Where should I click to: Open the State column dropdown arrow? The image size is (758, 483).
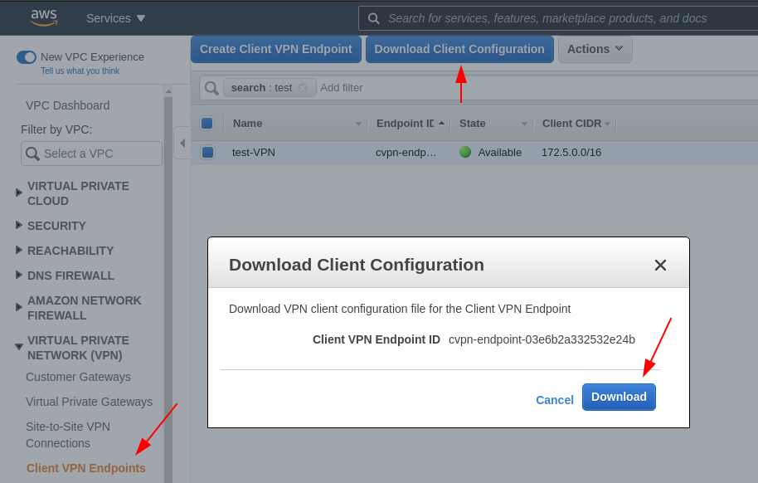tap(524, 124)
